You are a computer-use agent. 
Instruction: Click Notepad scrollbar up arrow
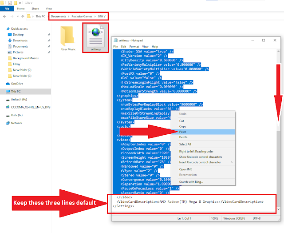coord(278,52)
